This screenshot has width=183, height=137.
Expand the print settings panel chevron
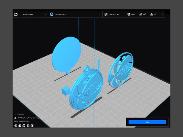pyautogui.click(x=162, y=14)
